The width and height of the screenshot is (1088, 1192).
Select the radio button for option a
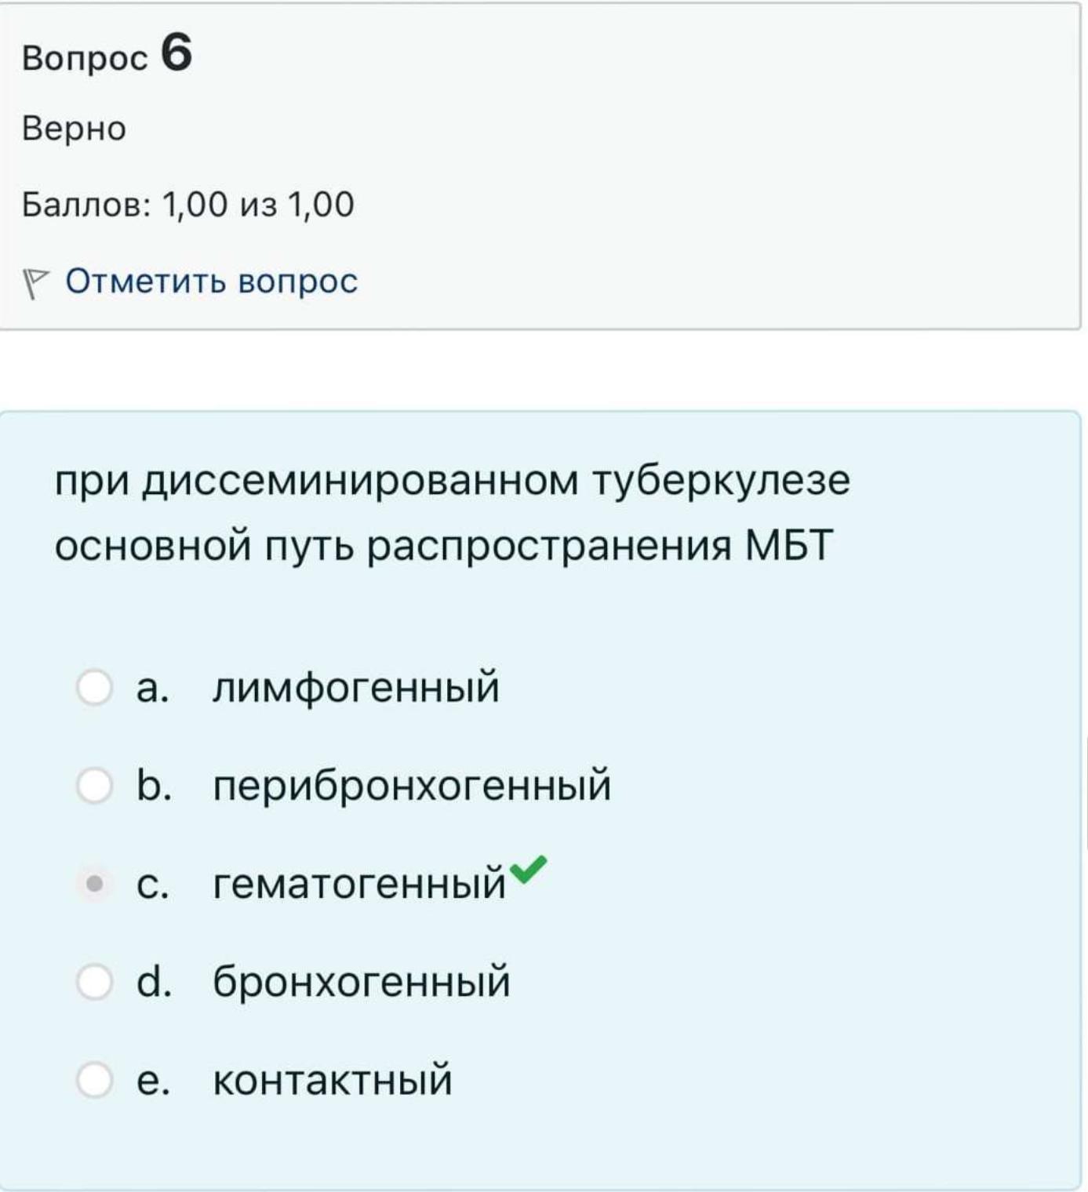coord(94,687)
